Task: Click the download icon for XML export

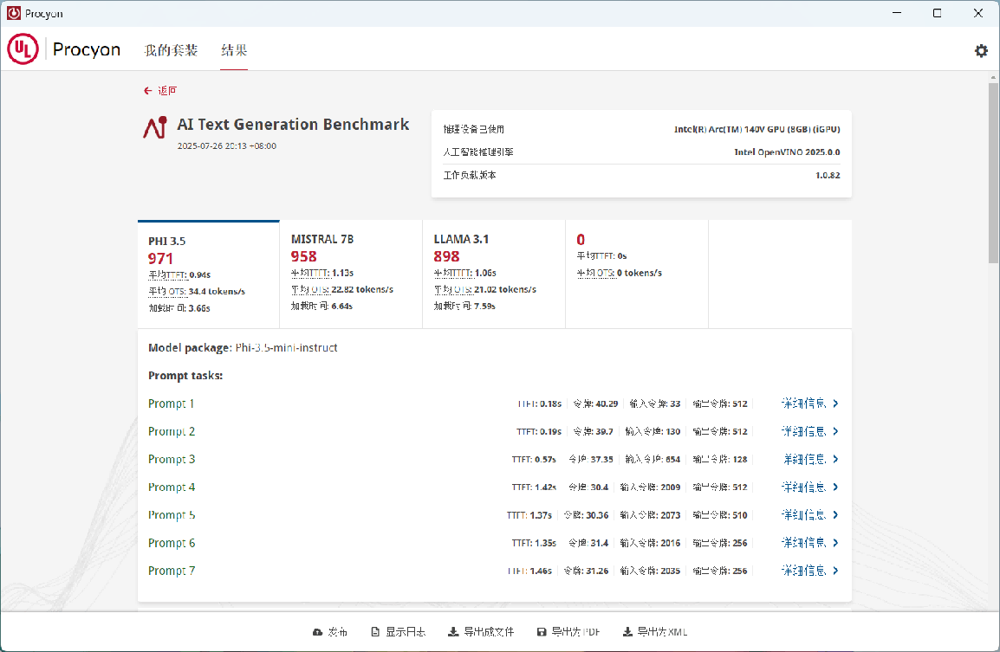Action: coord(627,632)
